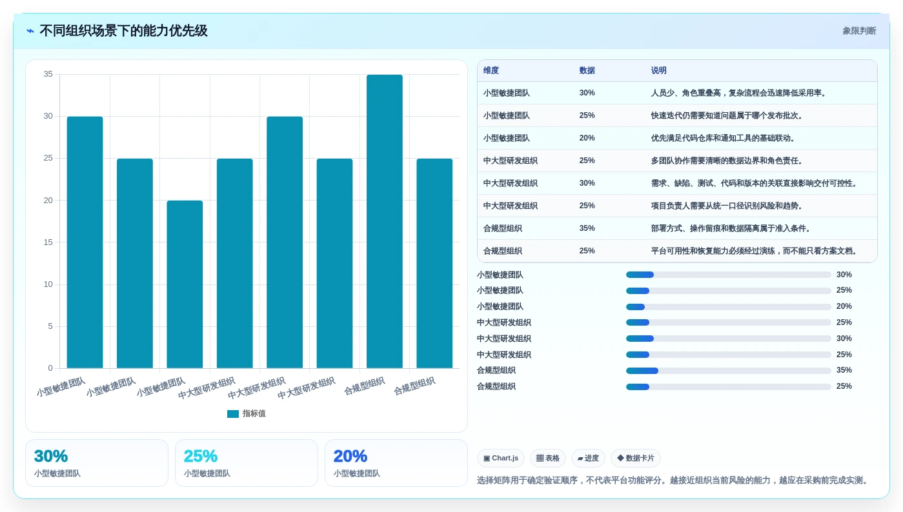Click the 30% progress bar for 中大型研发组织

click(x=729, y=339)
